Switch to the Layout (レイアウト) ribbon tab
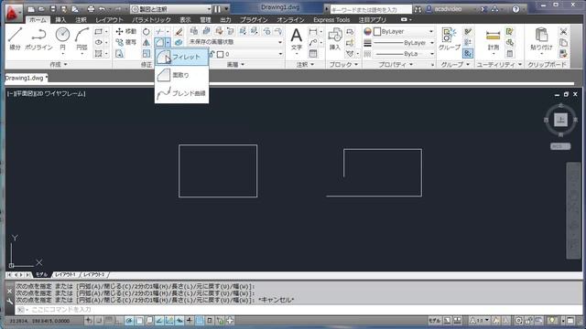Screen dimensions: 586x329 [x=109, y=20]
